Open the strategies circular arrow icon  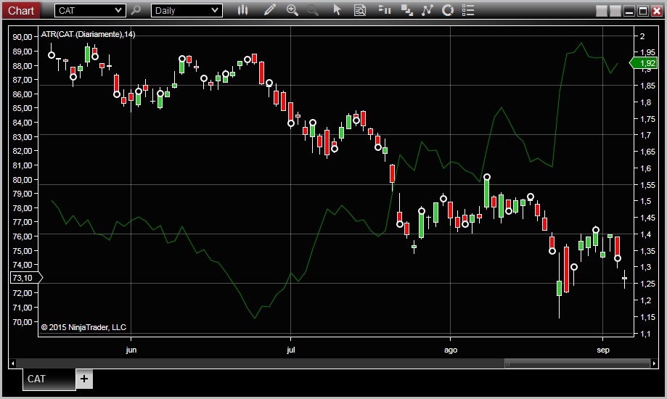pos(448,9)
